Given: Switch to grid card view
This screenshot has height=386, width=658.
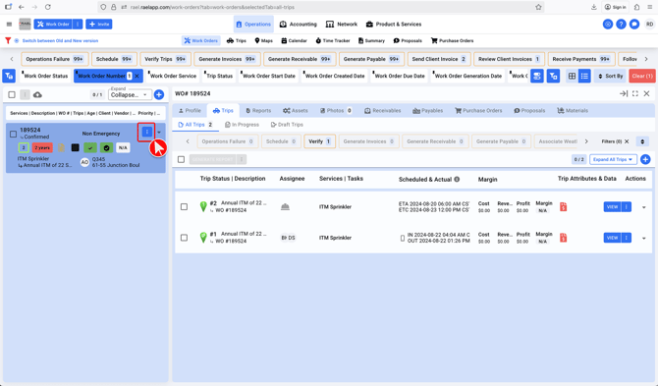Looking at the screenshot, I should pyautogui.click(x=572, y=76).
